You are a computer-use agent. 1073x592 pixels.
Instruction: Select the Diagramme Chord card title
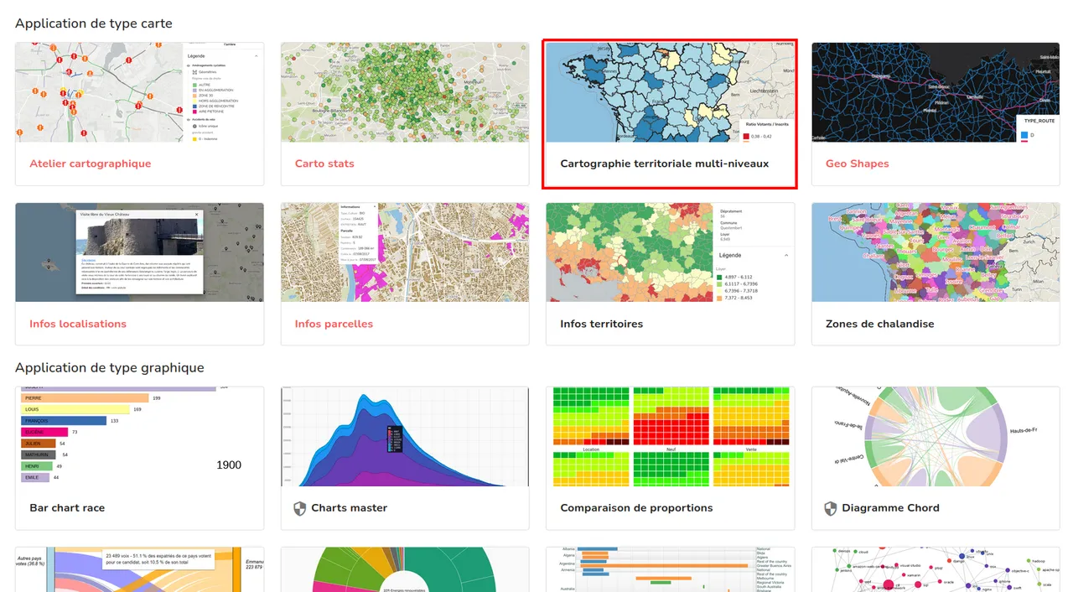(890, 507)
